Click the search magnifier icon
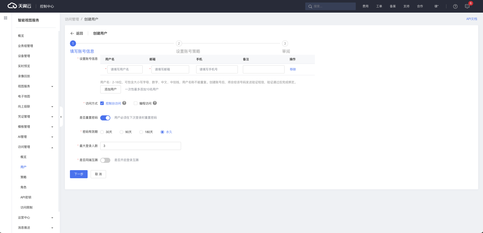 pyautogui.click(x=310, y=7)
